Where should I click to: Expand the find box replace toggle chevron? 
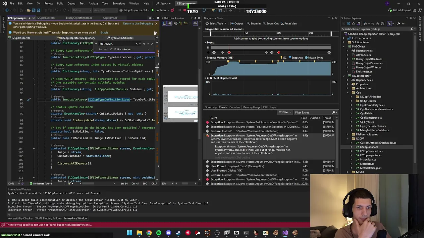[x=96, y=44]
